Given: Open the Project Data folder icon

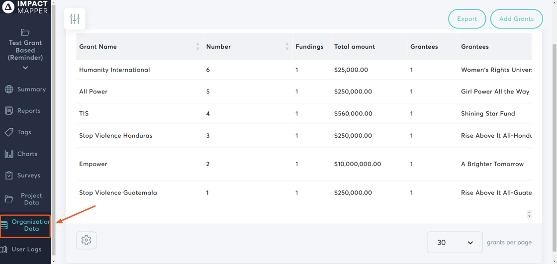Looking at the screenshot, I should (9, 199).
